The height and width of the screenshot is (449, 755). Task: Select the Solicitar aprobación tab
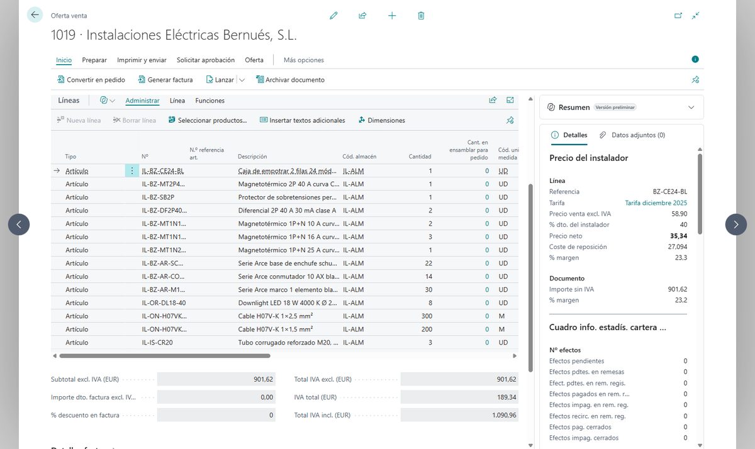pyautogui.click(x=206, y=60)
